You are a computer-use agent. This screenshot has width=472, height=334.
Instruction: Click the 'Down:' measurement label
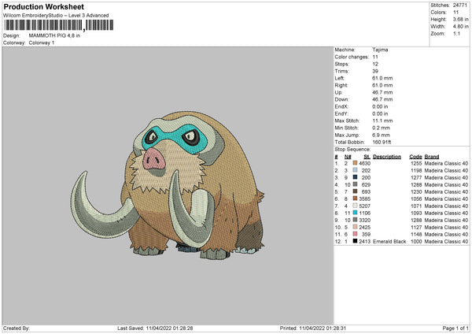click(341, 99)
